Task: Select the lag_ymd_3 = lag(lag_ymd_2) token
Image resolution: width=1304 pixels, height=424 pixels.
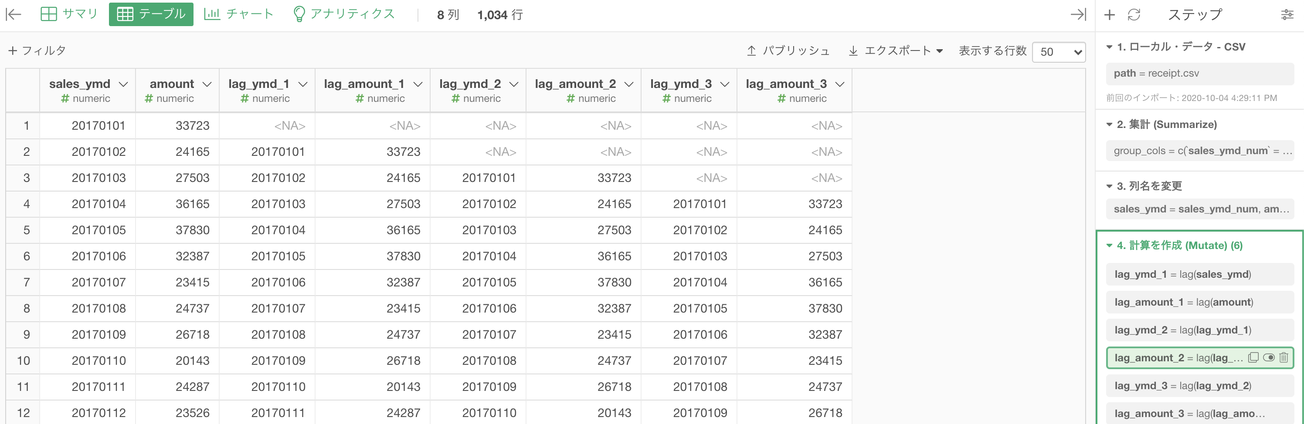Action: coord(1199,386)
